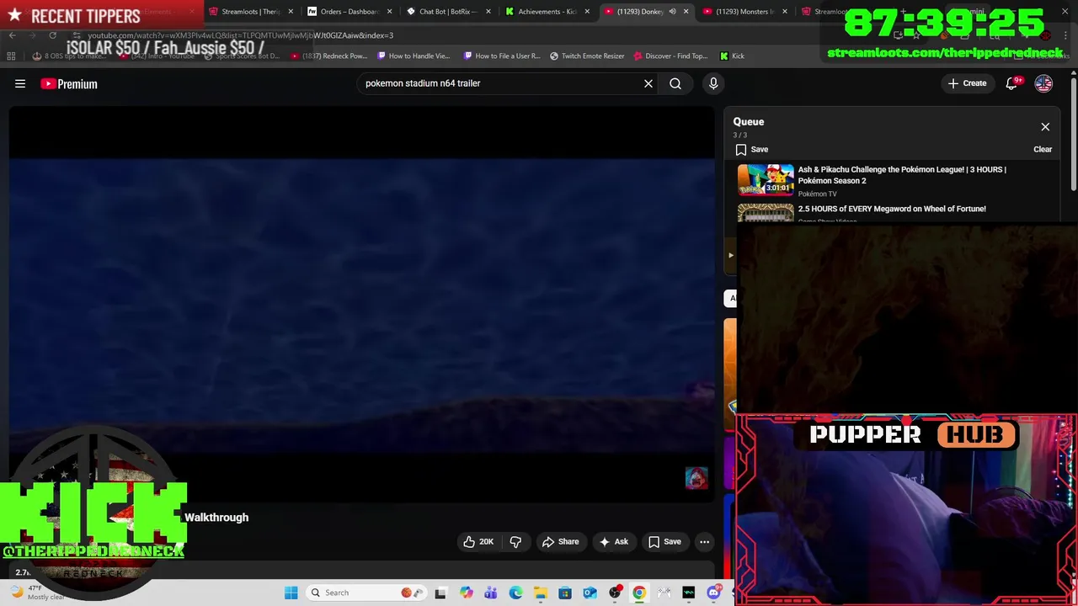Open the Windows Start menu
The image size is (1078, 606).
(x=291, y=593)
